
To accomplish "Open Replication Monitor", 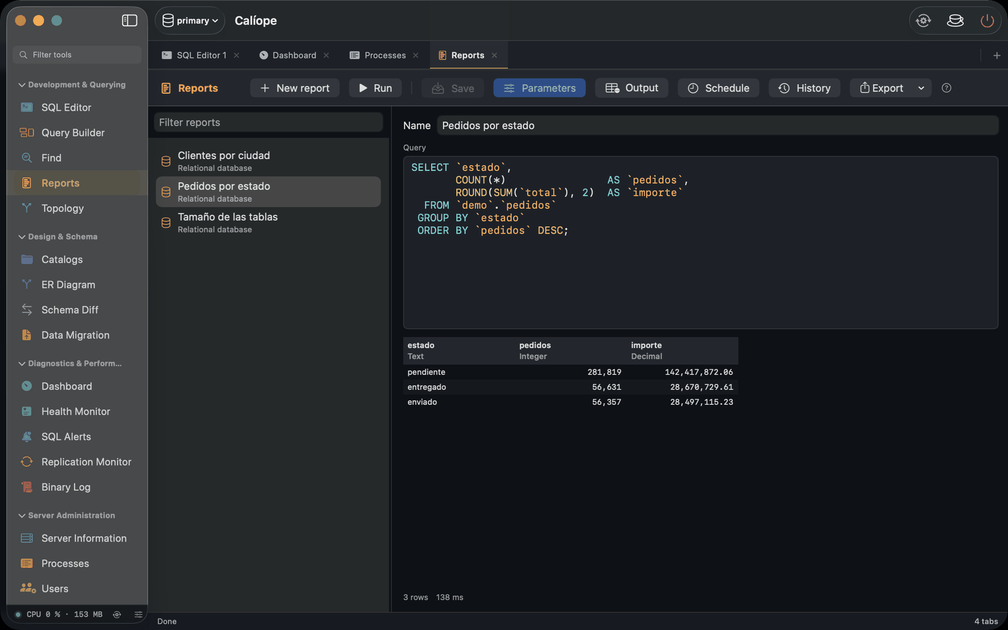I will tap(77, 462).
